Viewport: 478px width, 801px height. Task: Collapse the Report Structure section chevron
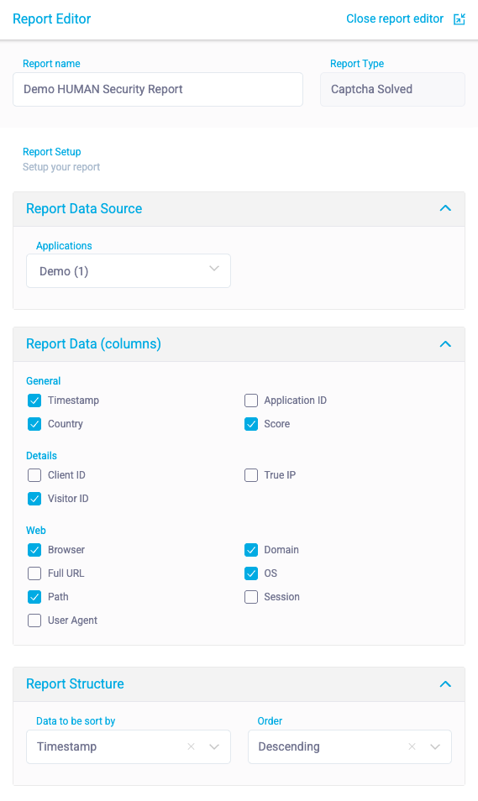tap(445, 684)
